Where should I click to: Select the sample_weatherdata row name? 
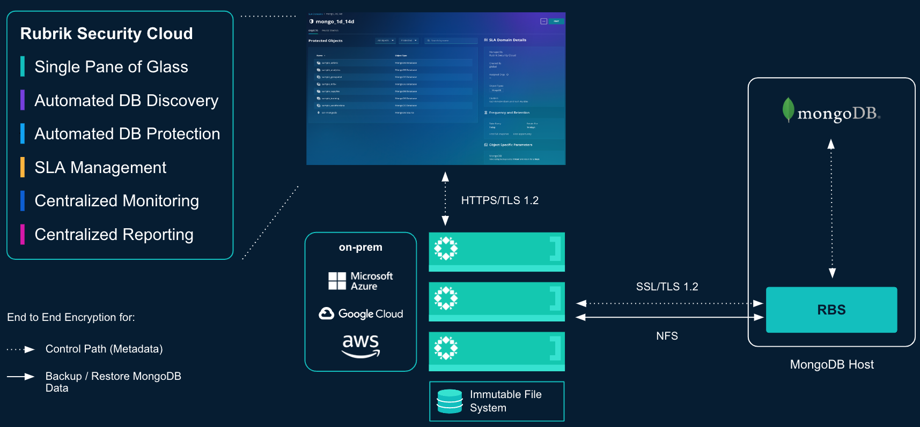coord(333,106)
